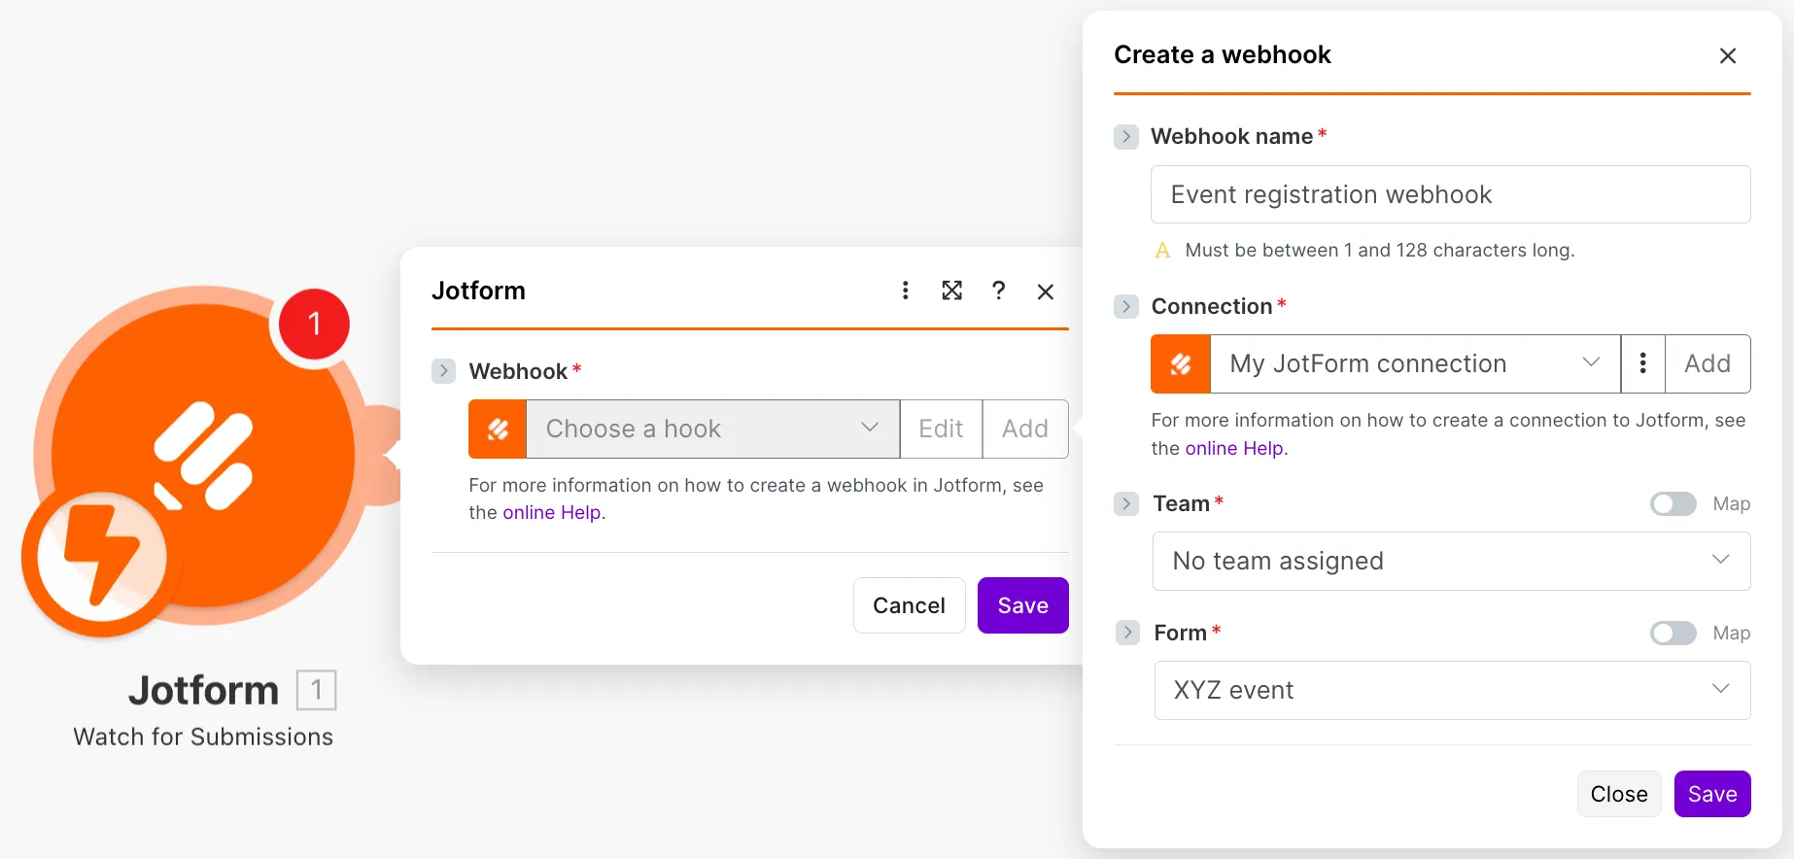Open three-dot menu next to JotForm connection
The image size is (1794, 859).
tap(1643, 363)
